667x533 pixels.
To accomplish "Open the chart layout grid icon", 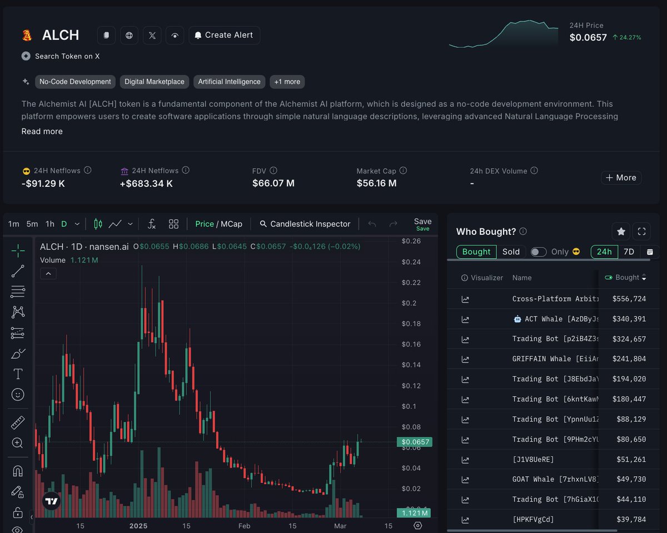I will click(x=173, y=224).
